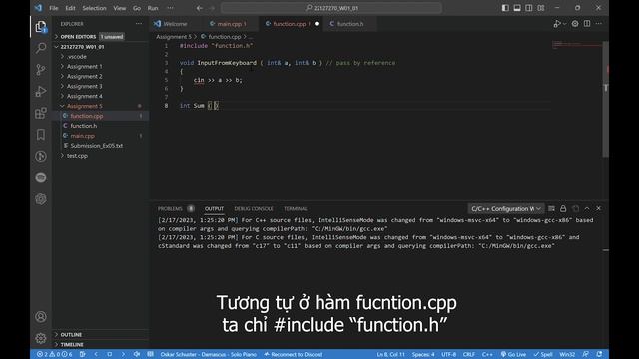Open the View menu

120,8
